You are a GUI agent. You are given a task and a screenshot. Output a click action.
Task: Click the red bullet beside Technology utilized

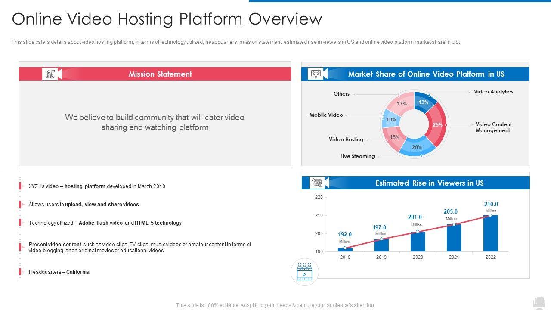point(20,223)
